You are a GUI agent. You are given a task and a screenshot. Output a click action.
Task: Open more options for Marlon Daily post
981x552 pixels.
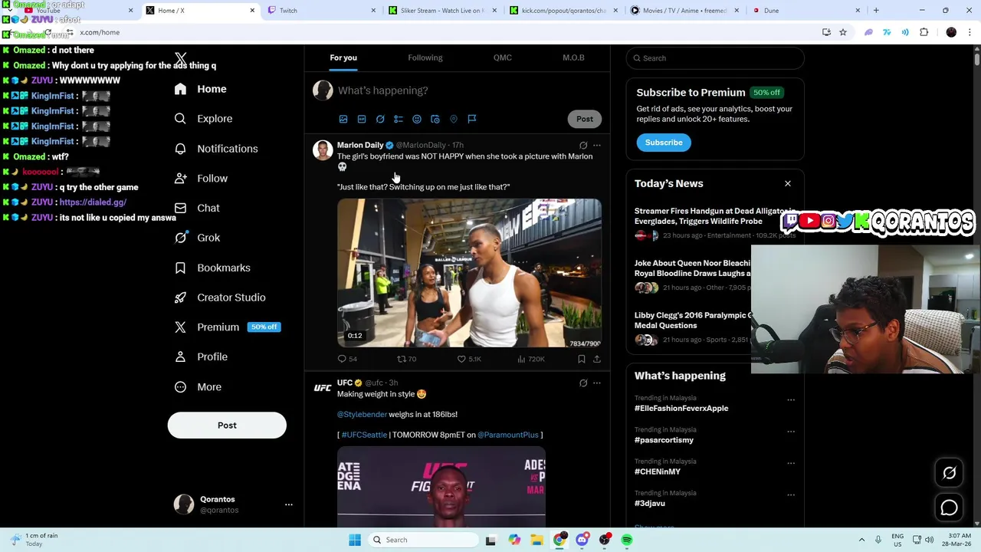click(597, 145)
